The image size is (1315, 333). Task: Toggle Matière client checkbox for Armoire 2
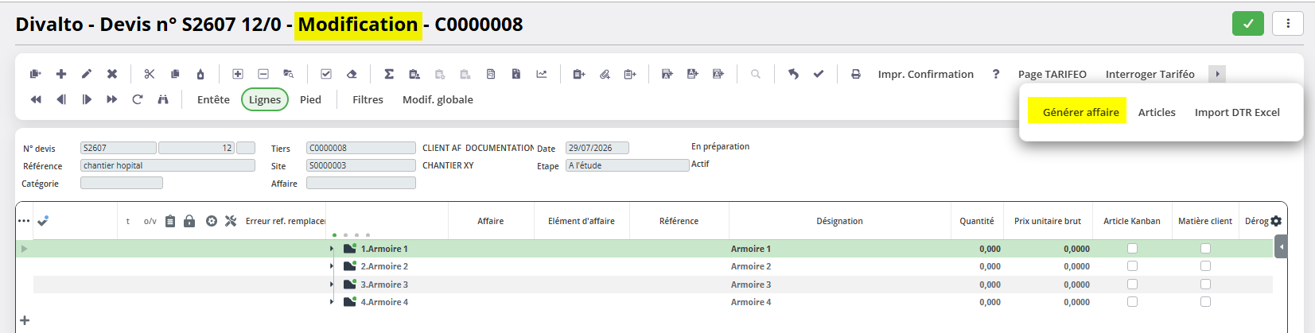tap(1205, 266)
